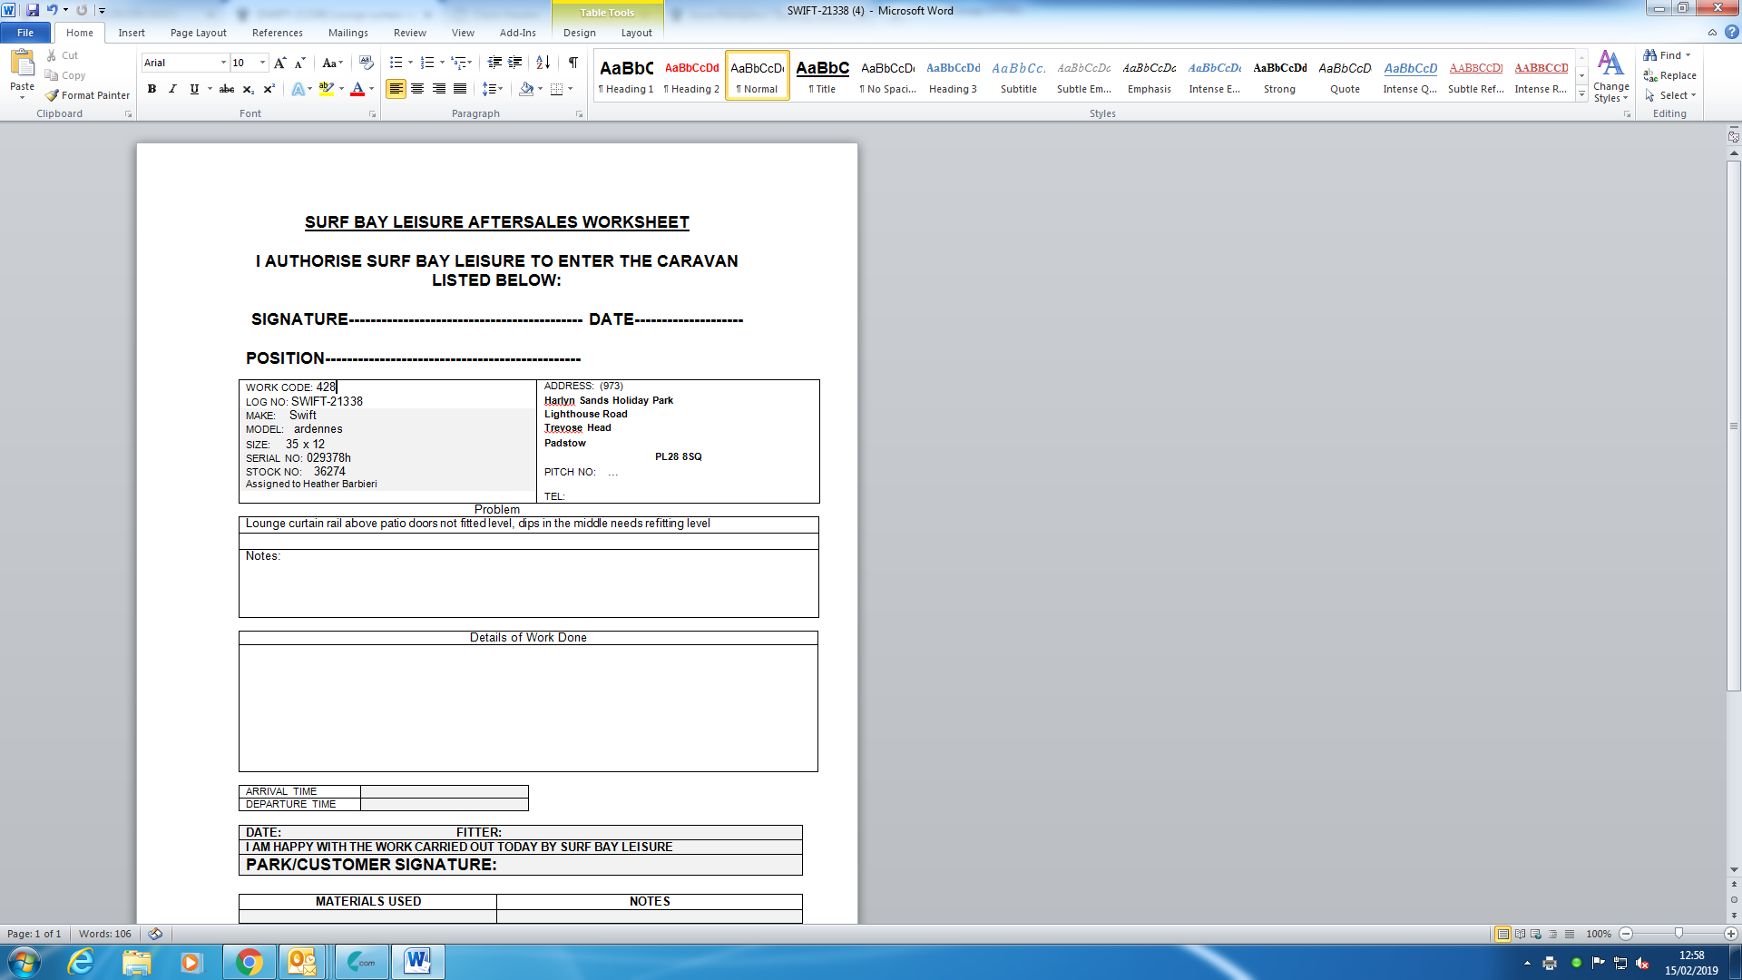Screen dimensions: 1742x980
Task: Click the Show/Hide paragraph marks icon
Action: (x=573, y=63)
